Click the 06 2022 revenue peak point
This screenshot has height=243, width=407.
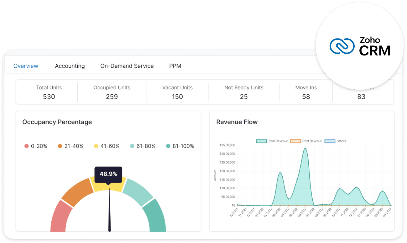(305, 149)
